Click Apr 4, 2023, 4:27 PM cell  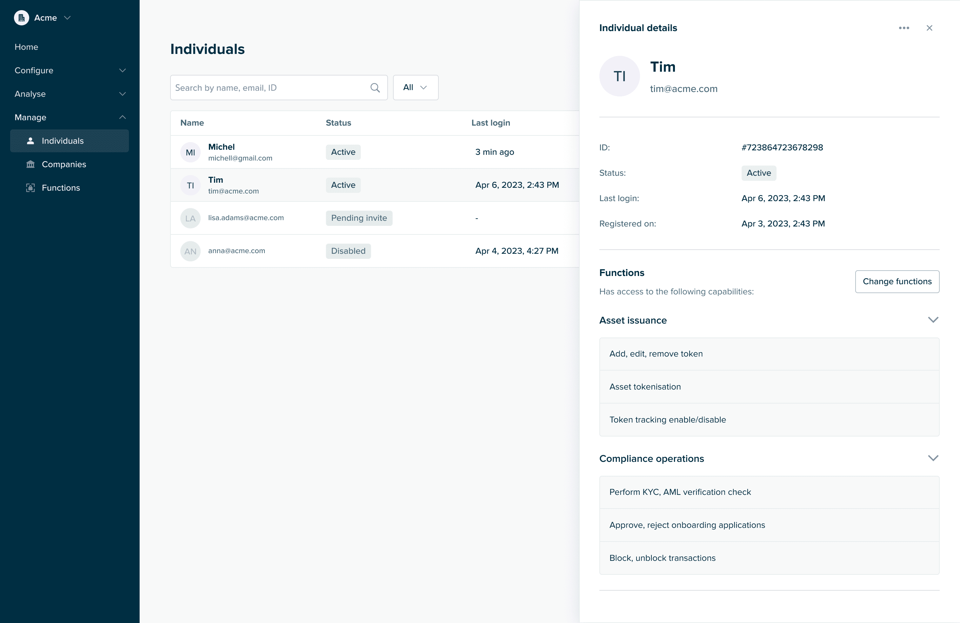[517, 251]
